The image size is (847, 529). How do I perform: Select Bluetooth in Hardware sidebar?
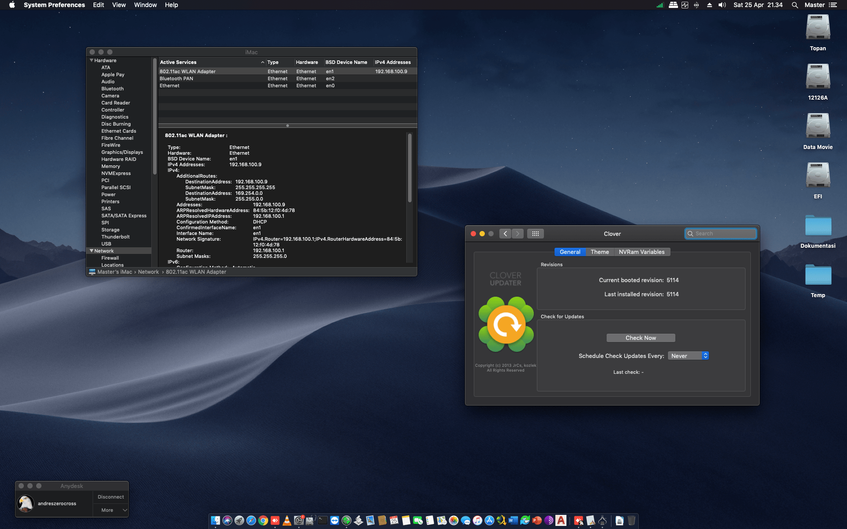click(x=112, y=89)
